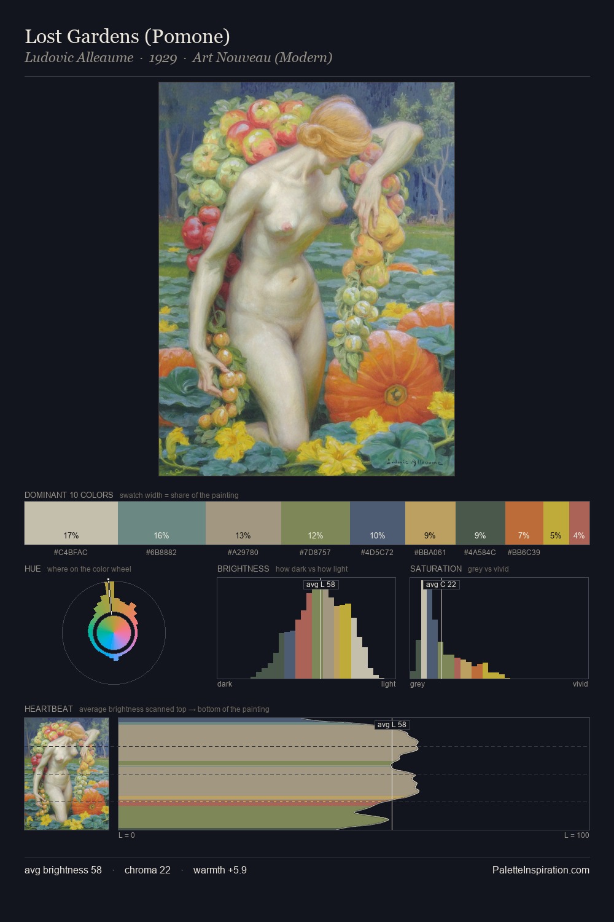
Task: Click the 'HEARTBEAT' section heading
Action: coord(49,709)
